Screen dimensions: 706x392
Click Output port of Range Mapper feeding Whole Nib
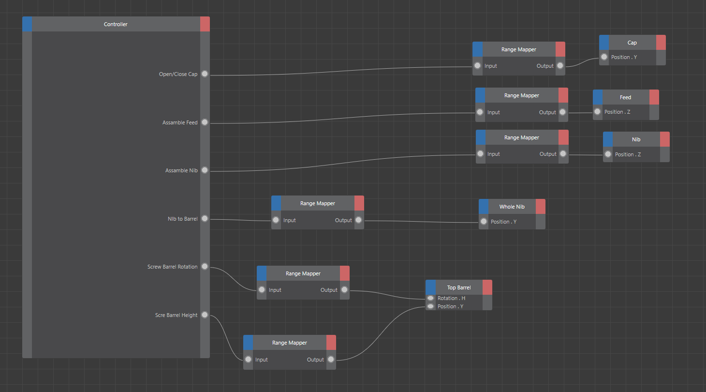(x=358, y=220)
